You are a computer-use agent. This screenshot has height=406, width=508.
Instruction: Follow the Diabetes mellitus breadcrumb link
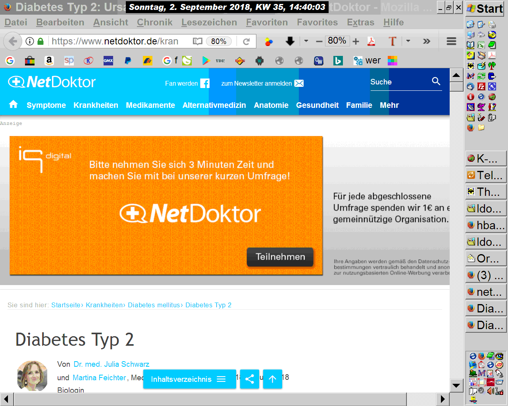point(154,305)
